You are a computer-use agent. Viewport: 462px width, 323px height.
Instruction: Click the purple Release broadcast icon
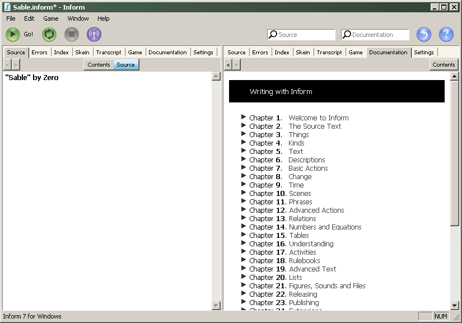(x=94, y=35)
